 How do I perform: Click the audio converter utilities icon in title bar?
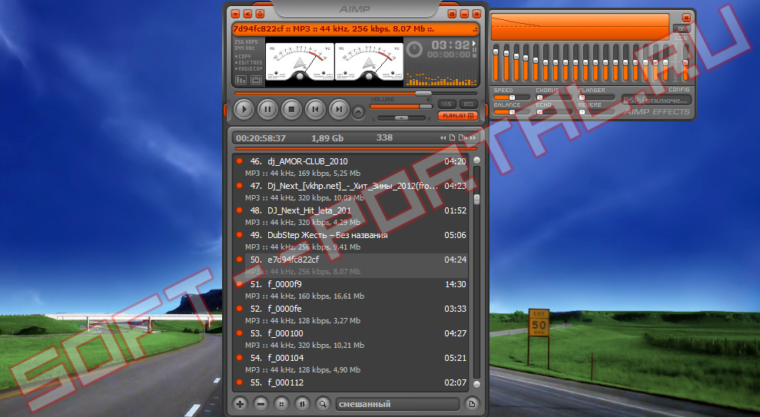(x=247, y=14)
